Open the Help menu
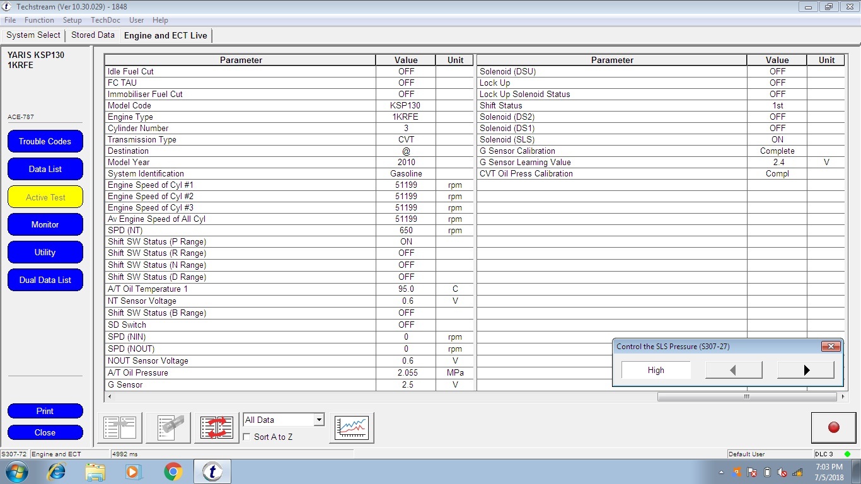This screenshot has height=484, width=861. (x=160, y=20)
